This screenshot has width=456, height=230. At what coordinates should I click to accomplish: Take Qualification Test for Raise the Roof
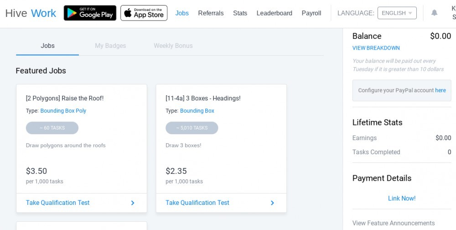pyautogui.click(x=57, y=203)
